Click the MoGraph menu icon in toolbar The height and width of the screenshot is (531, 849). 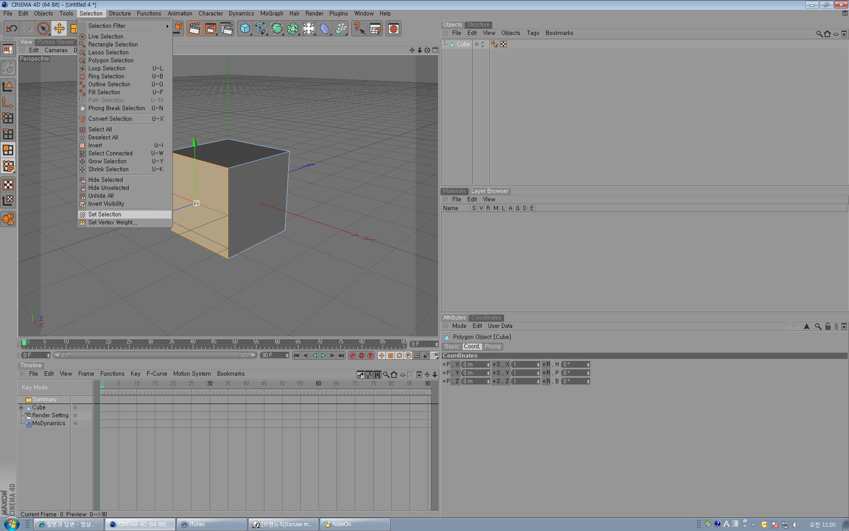click(293, 29)
